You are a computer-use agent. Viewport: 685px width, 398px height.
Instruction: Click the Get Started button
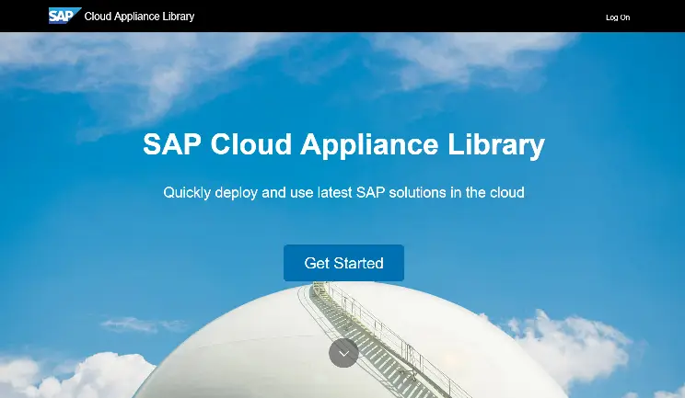(x=343, y=263)
